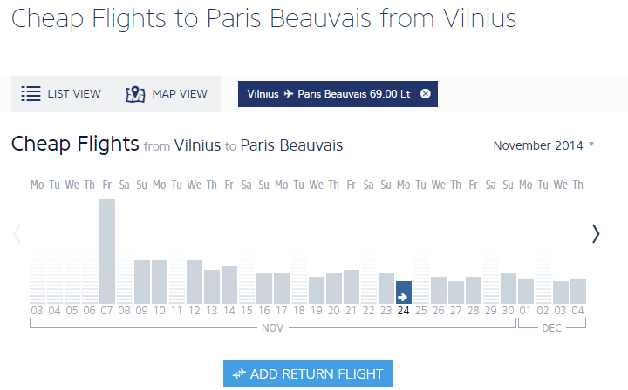Screen dimensions: 628x390
Task: Click the return arrows icon on button
Action: 239,374
